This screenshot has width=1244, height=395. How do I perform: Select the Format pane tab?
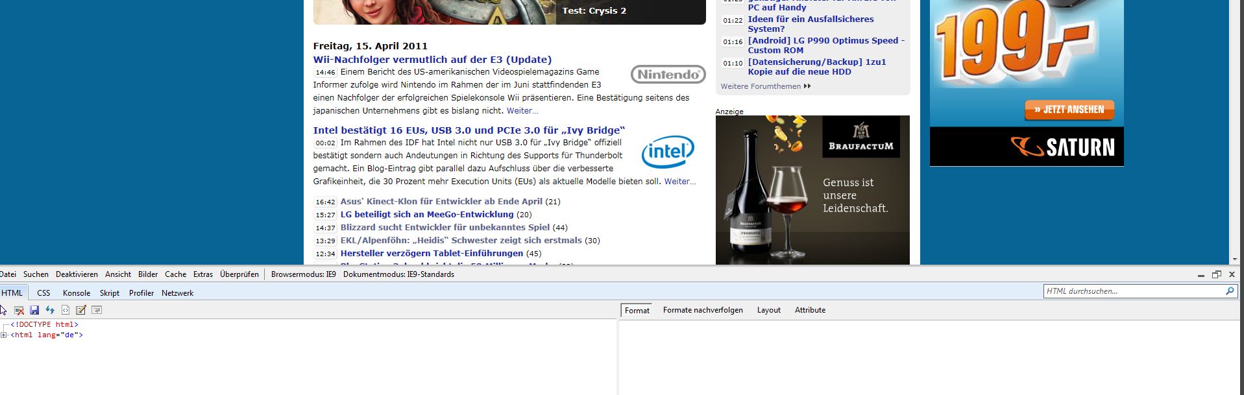coord(637,311)
